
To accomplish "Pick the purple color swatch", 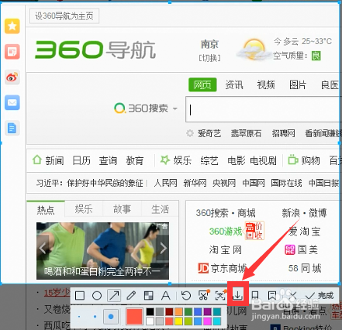I will [x=207, y=311].
